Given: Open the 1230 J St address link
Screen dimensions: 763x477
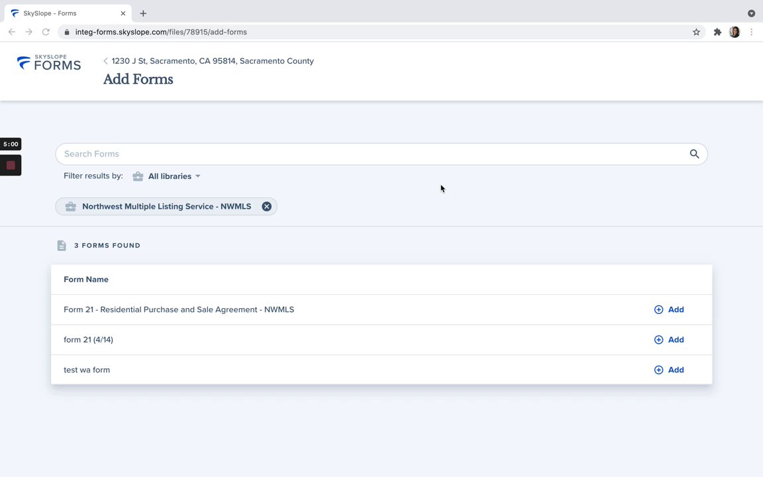Looking at the screenshot, I should pyautogui.click(x=213, y=61).
